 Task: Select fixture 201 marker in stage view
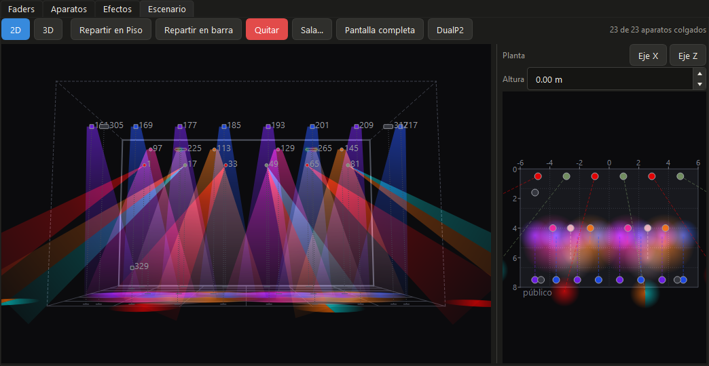(x=312, y=126)
